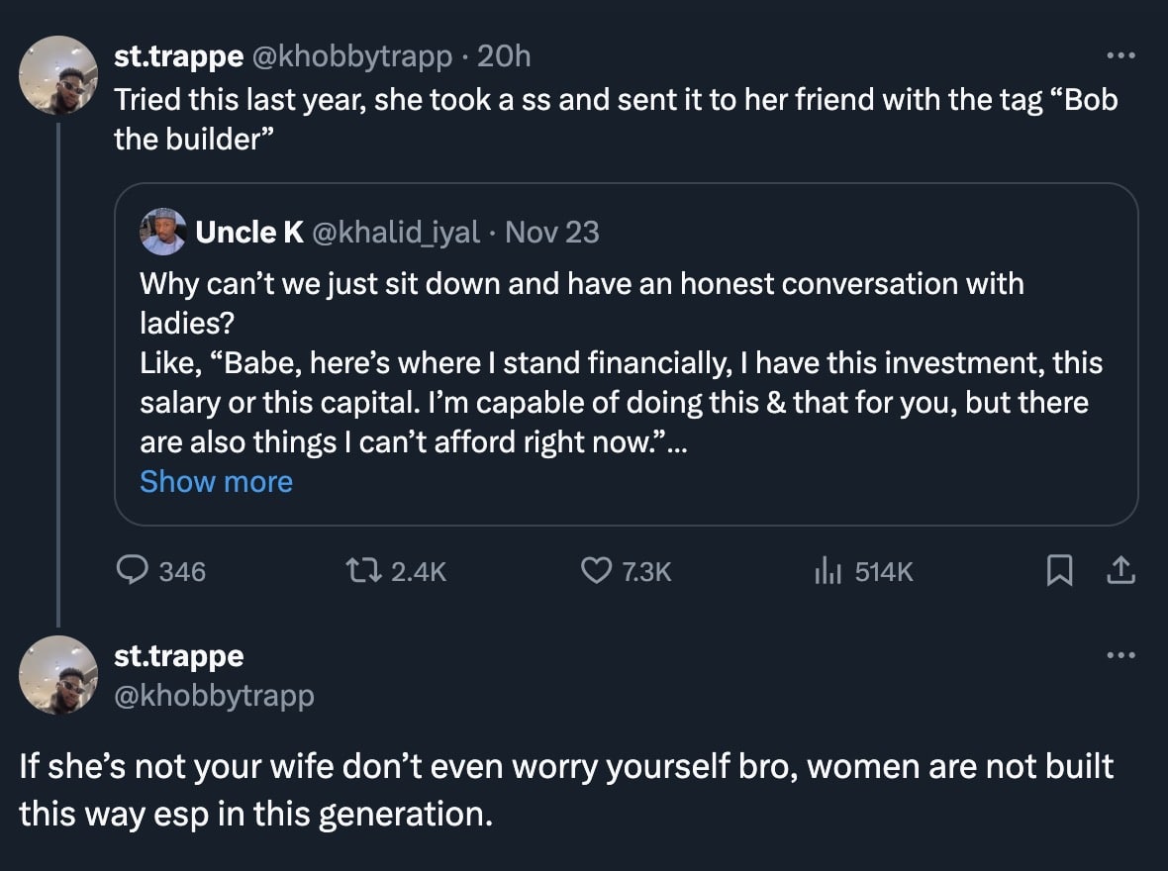Open the Nov 23 quoted tweet date
1168x871 pixels.
click(552, 232)
